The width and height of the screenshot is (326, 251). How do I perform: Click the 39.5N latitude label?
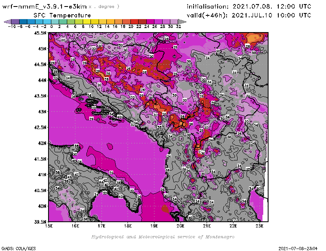pyautogui.click(x=40, y=222)
